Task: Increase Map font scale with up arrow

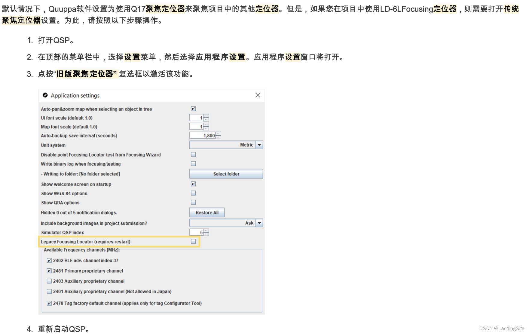Action: 206,125
